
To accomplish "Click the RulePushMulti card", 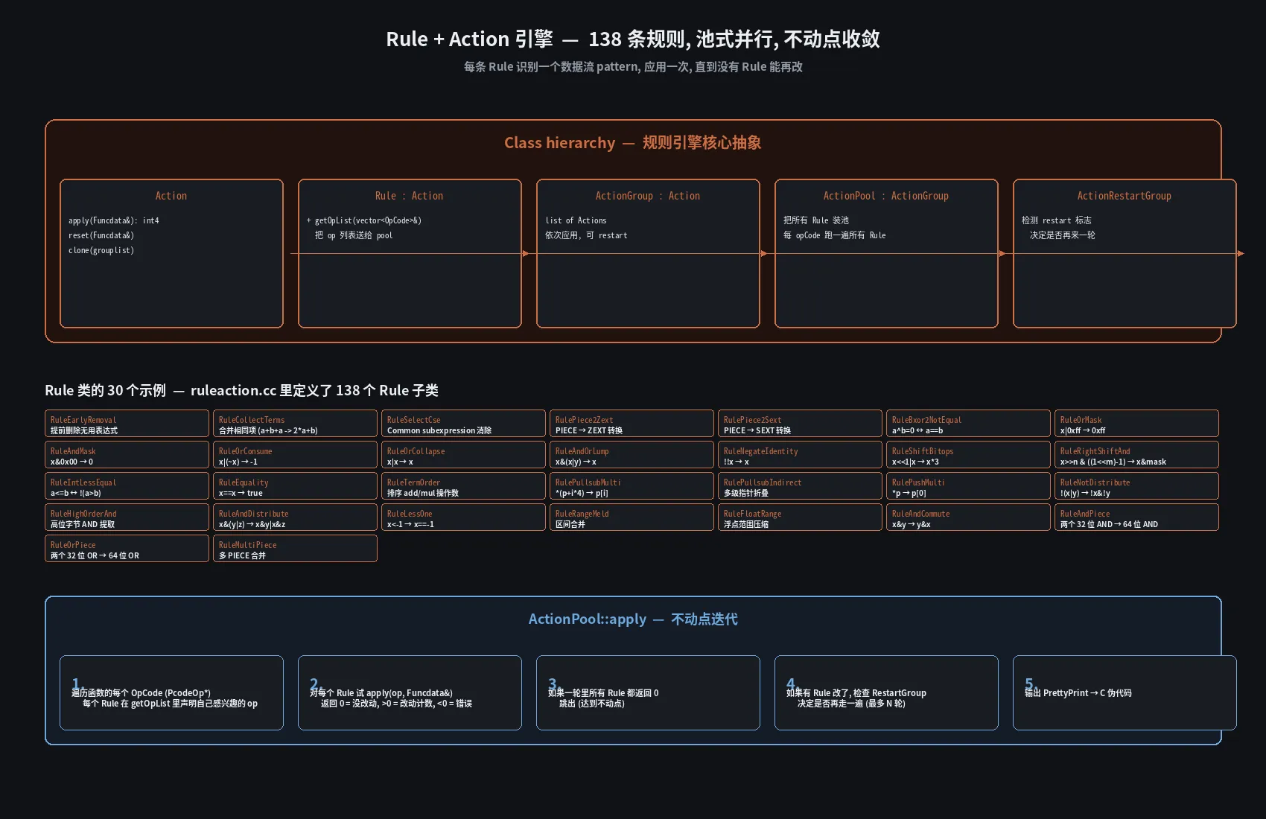I will tap(968, 486).
